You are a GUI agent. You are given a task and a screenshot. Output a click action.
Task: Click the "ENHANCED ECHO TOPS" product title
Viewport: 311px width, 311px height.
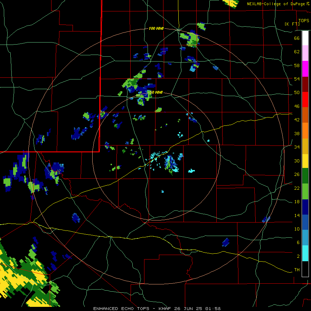[x=121, y=309]
